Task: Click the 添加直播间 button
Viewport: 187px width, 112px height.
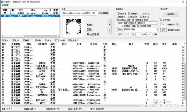Action: point(103,13)
